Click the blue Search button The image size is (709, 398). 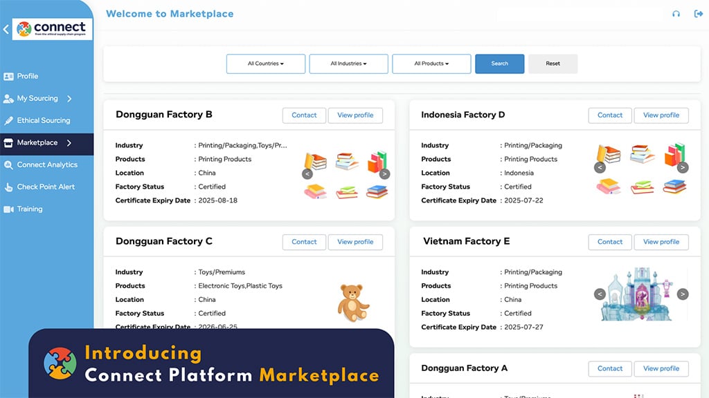pos(500,64)
